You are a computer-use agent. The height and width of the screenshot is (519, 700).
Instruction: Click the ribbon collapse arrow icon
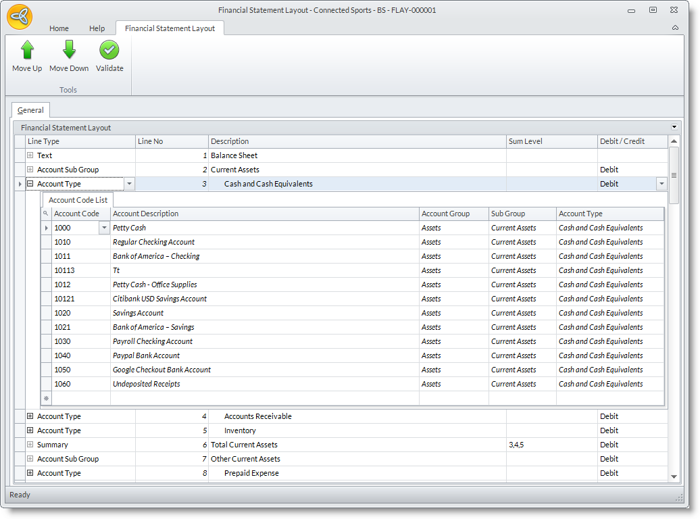pyautogui.click(x=675, y=28)
